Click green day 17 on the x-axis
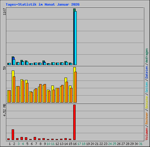 pyautogui.click(x=79, y=144)
